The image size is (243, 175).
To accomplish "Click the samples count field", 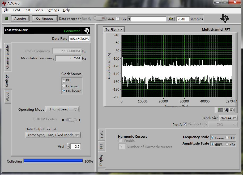I will click(183, 19).
